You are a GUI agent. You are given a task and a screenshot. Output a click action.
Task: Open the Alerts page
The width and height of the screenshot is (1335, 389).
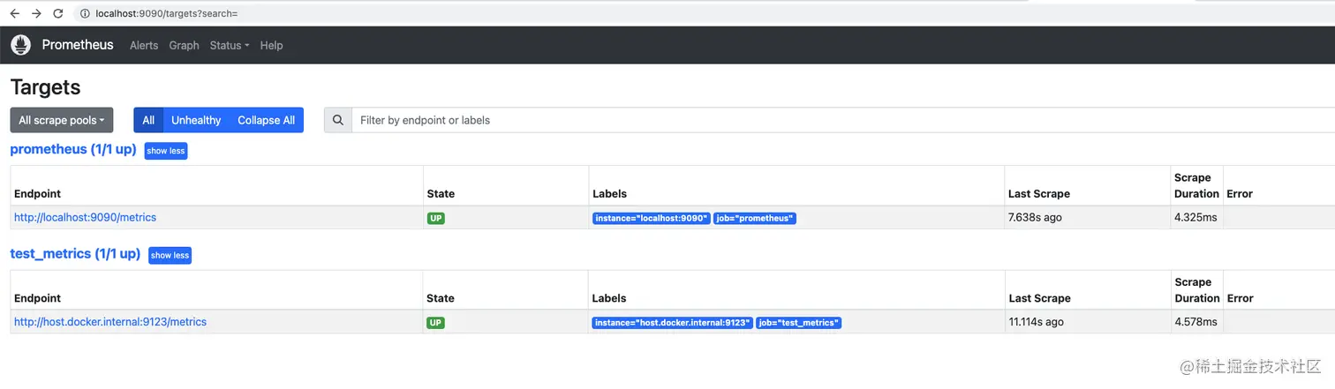click(x=144, y=45)
